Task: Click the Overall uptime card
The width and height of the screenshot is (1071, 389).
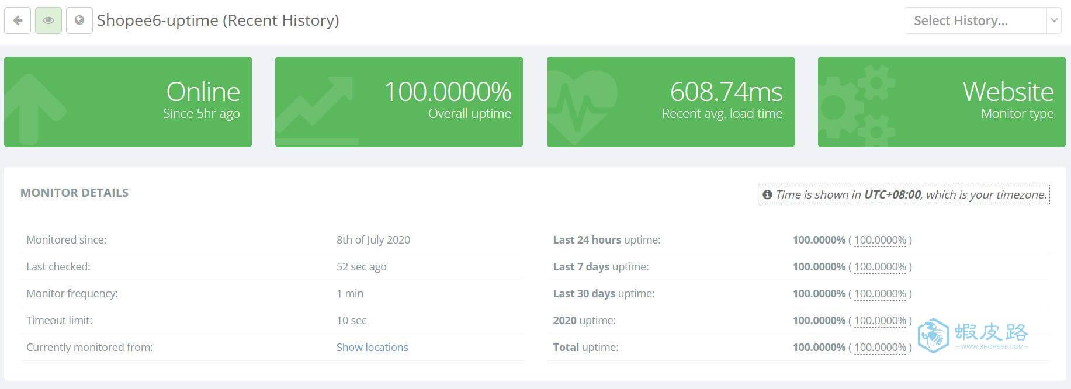Action: click(x=399, y=102)
